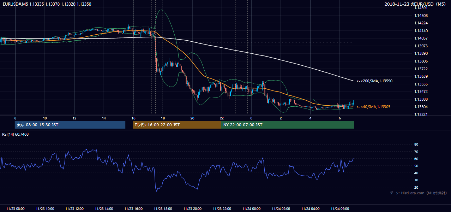This screenshot has width=451, height=212.
Task: Click the RSI scale value 70
Action: [x=416, y=152]
